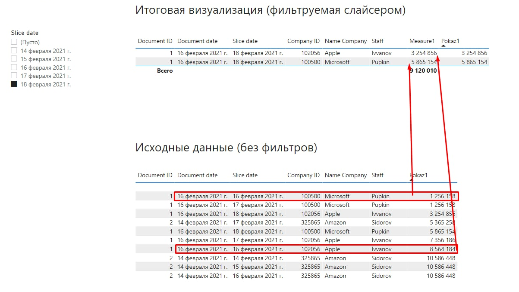The height and width of the screenshot is (292, 519).
Task: Click Pokaz1 header in the filtered table
Action: point(450,41)
